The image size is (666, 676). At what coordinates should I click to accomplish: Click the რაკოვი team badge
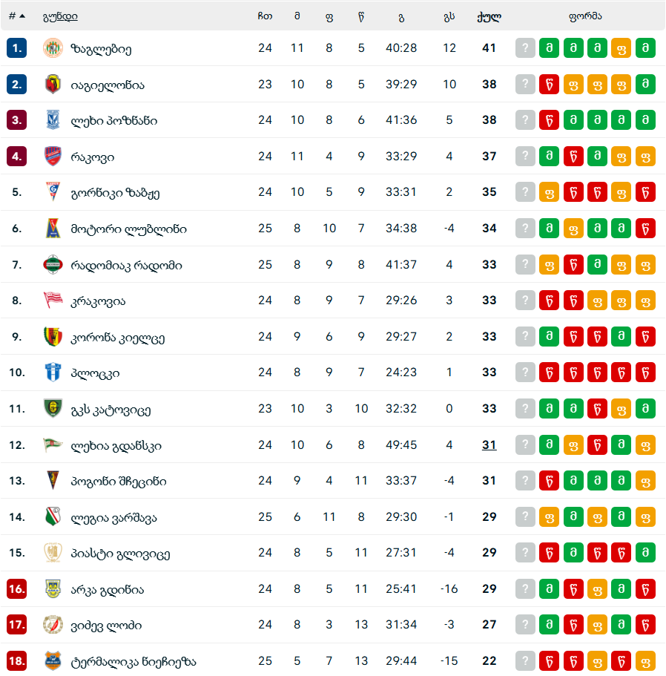53,157
